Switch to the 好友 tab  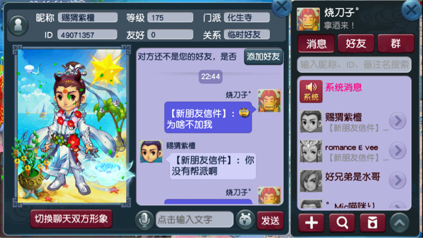click(x=356, y=43)
